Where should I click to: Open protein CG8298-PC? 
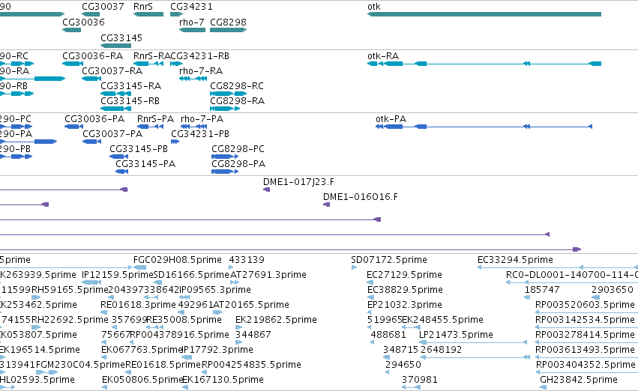point(238,149)
